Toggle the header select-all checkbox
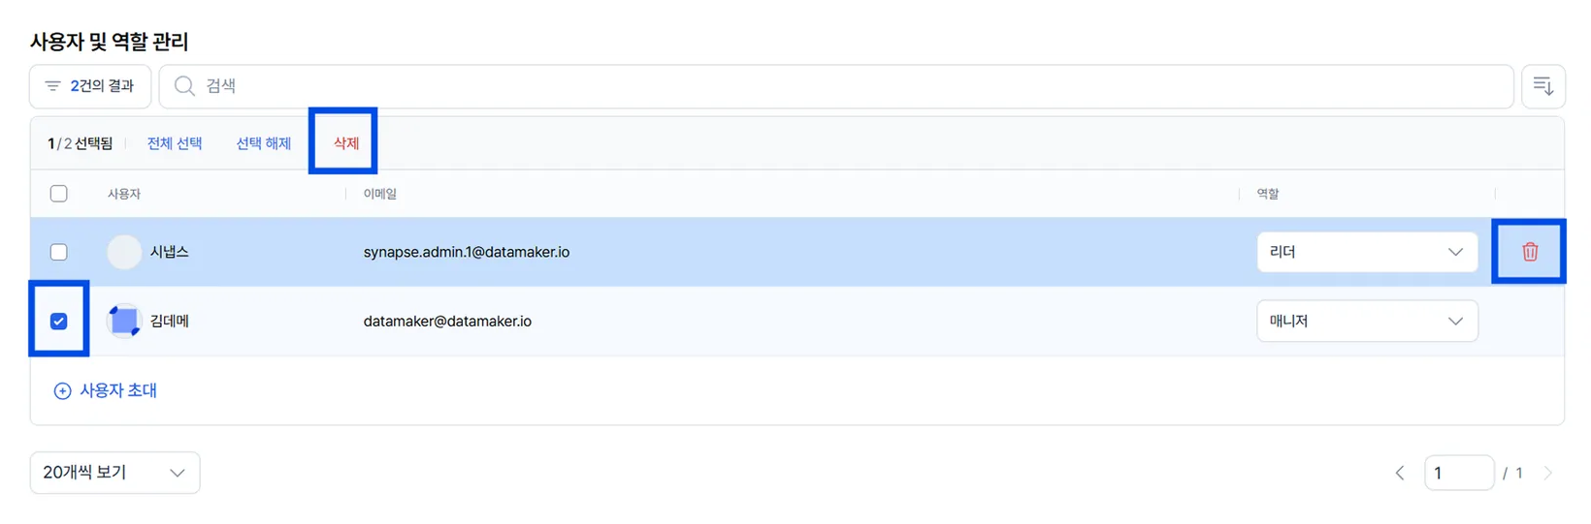This screenshot has height=524, width=1591. (59, 194)
